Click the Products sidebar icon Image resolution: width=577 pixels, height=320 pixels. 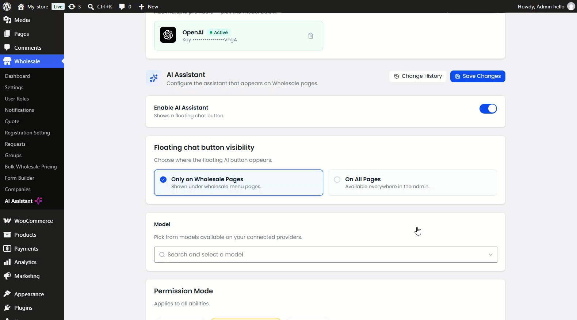7,235
